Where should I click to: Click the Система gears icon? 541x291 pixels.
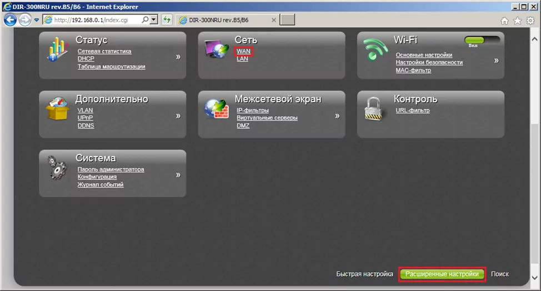pos(57,168)
